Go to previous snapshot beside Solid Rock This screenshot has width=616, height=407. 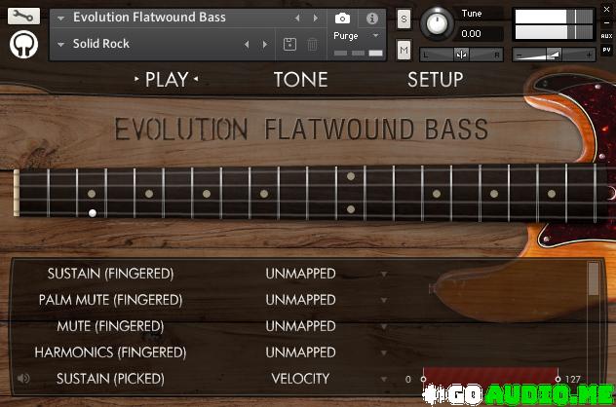(247, 44)
